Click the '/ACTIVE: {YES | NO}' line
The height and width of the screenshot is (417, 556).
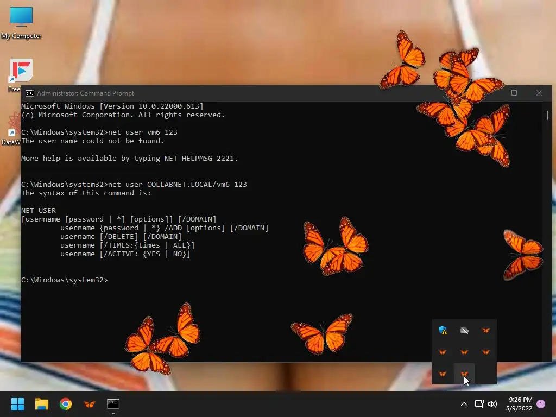[x=125, y=254]
